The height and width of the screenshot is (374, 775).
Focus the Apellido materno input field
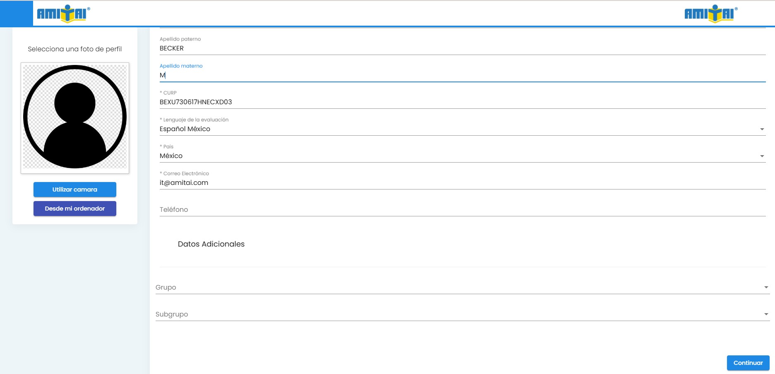tap(455, 75)
